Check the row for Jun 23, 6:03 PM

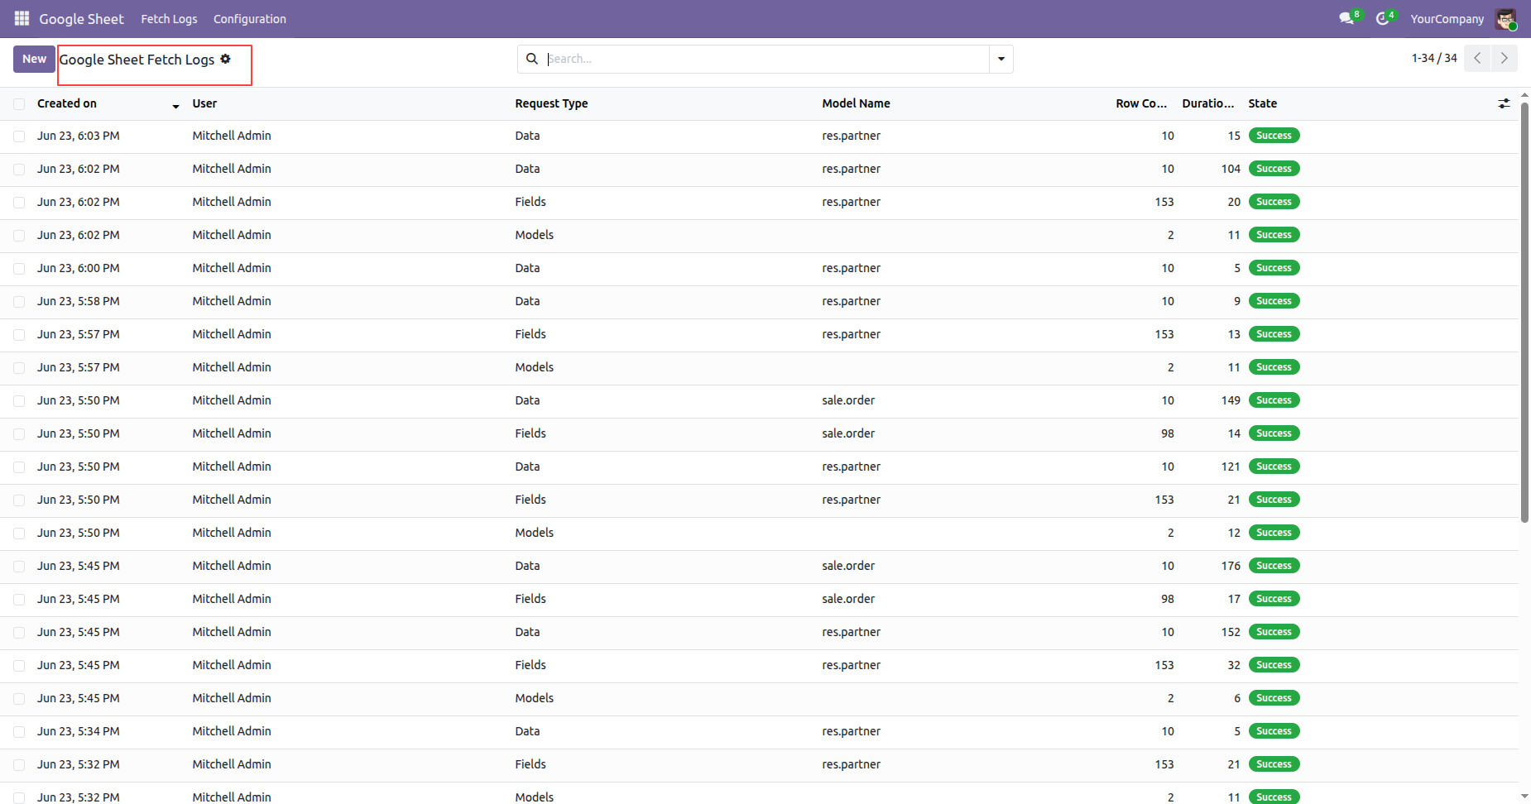coord(19,136)
